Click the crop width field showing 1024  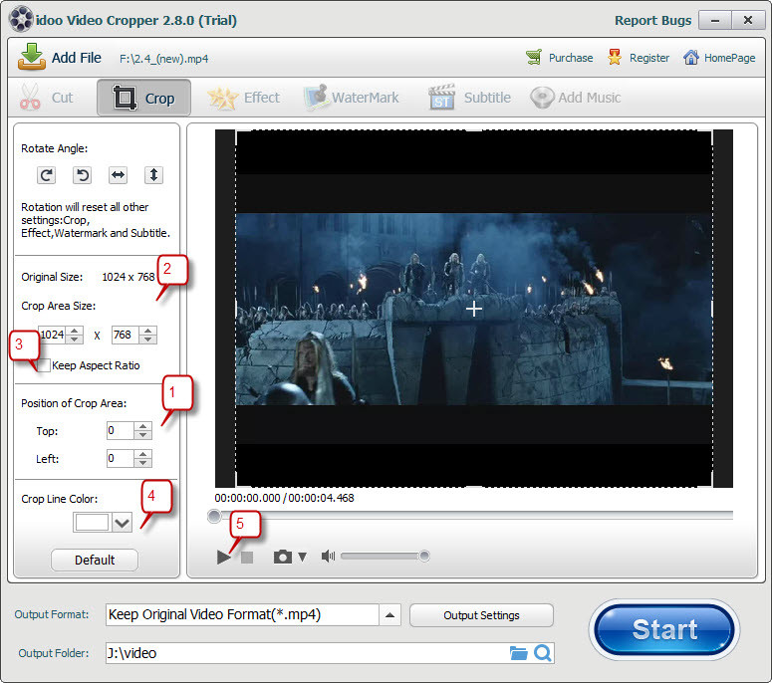(52, 336)
